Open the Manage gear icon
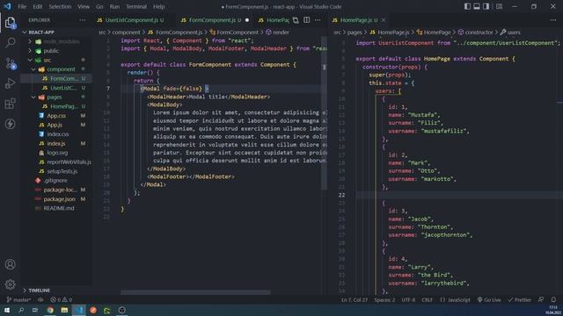Viewport: 563px width, 316px height. [10, 284]
